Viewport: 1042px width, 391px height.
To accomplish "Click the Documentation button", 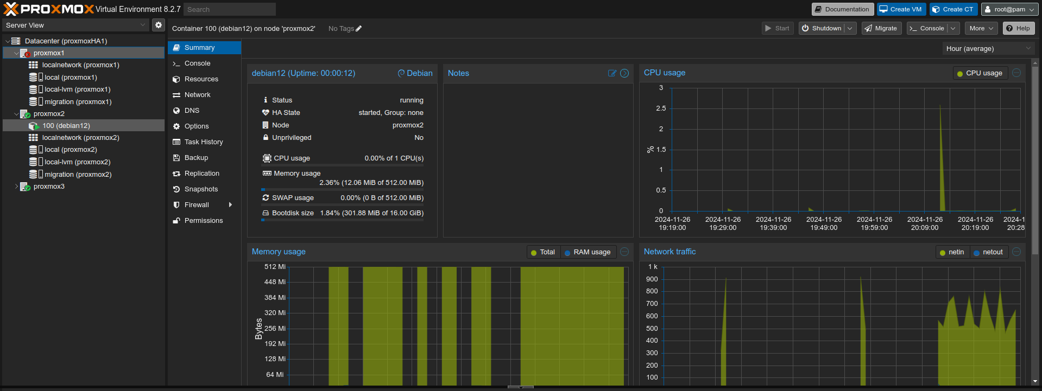I will 842,9.
